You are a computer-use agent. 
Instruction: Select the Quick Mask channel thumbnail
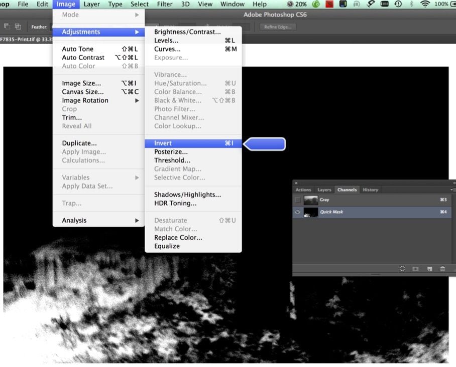tap(311, 212)
